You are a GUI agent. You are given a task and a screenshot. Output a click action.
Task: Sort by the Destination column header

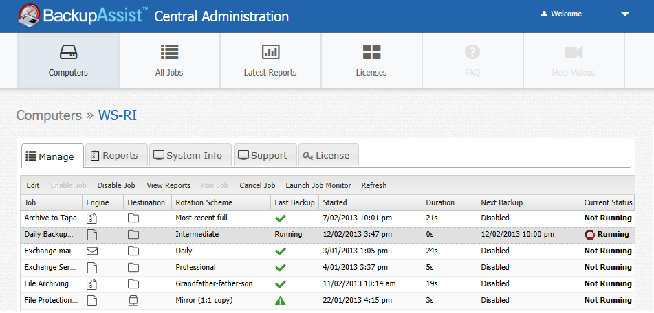click(x=147, y=202)
